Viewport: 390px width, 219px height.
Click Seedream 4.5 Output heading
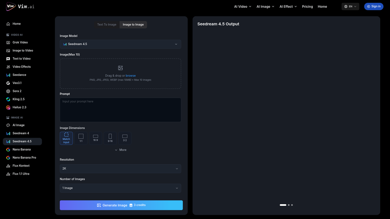point(218,24)
